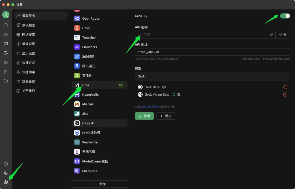Switch theme with the moon icon

[x=6, y=173]
